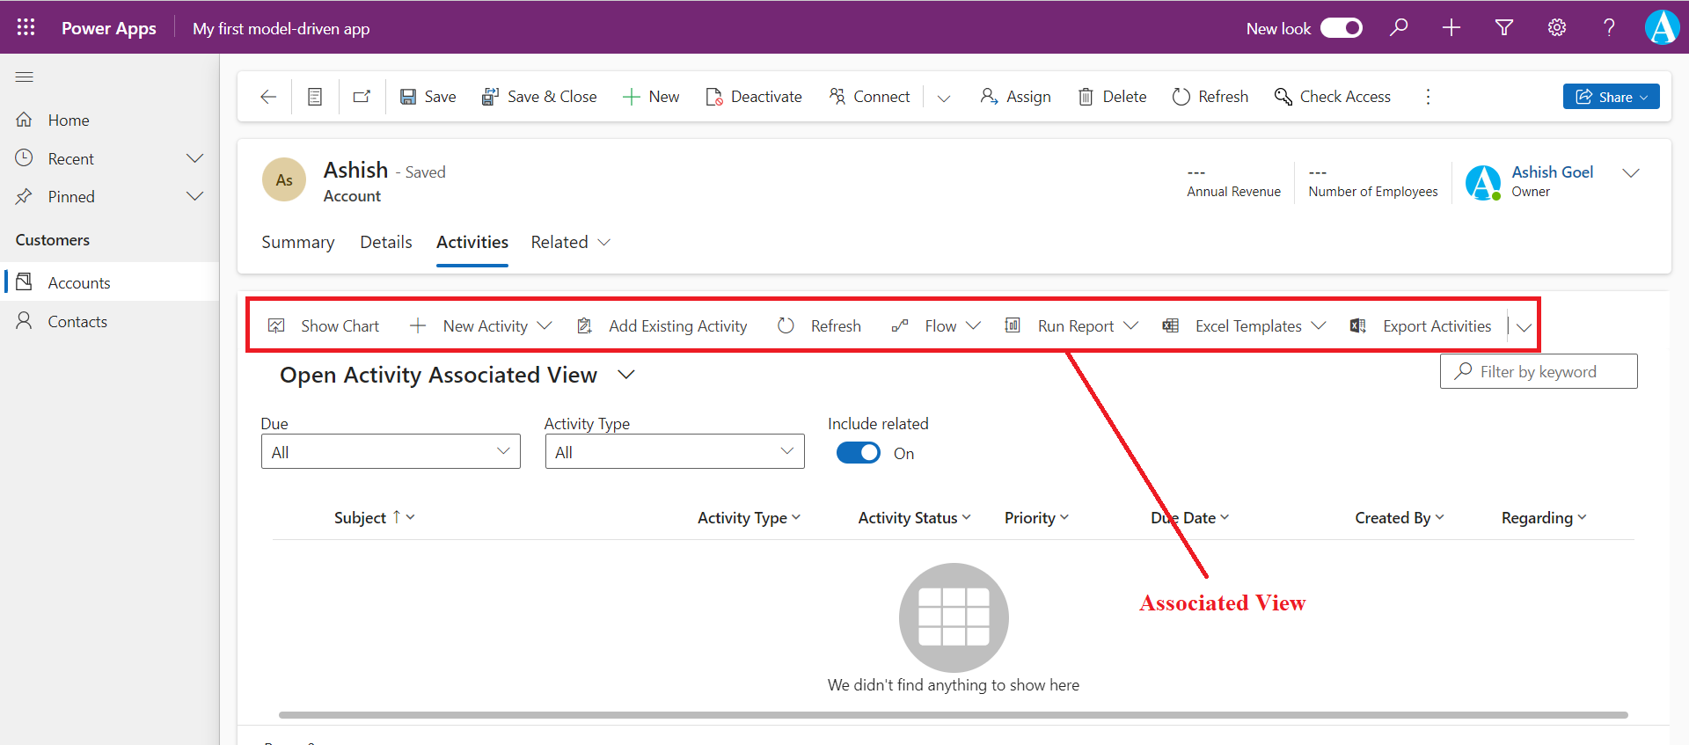
Task: Click the more commands vertical ellipsis
Action: click(1428, 97)
